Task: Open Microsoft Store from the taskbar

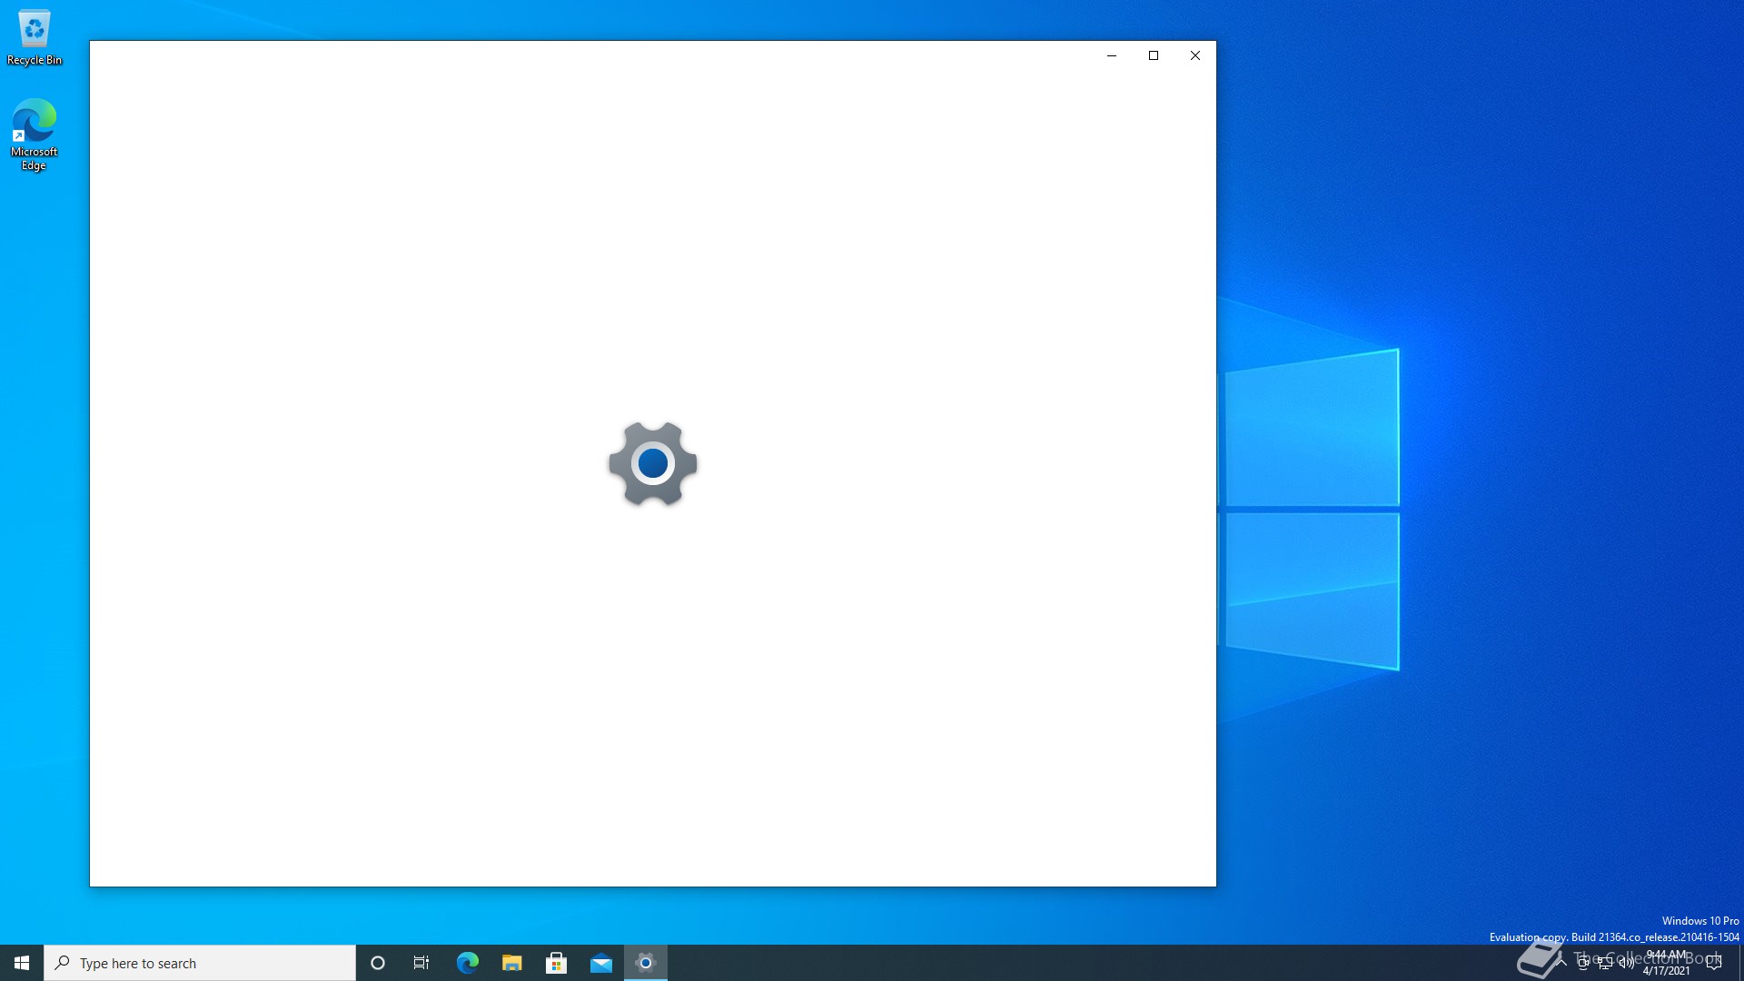Action: 556,963
